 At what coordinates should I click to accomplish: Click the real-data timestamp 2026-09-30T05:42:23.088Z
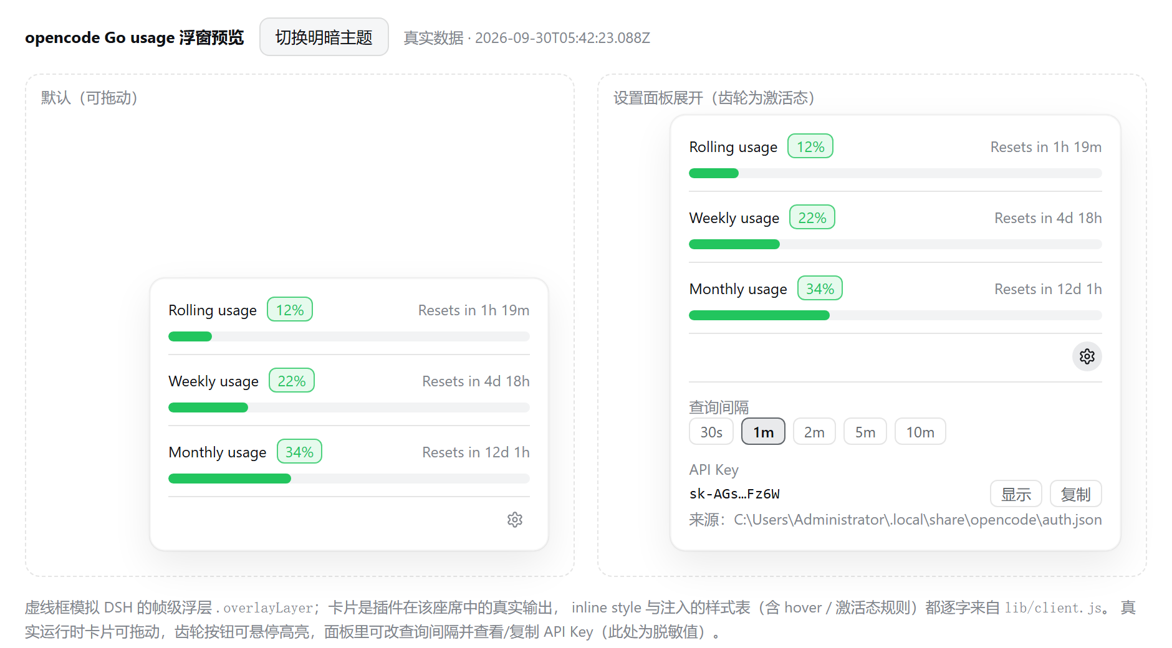[x=562, y=38]
